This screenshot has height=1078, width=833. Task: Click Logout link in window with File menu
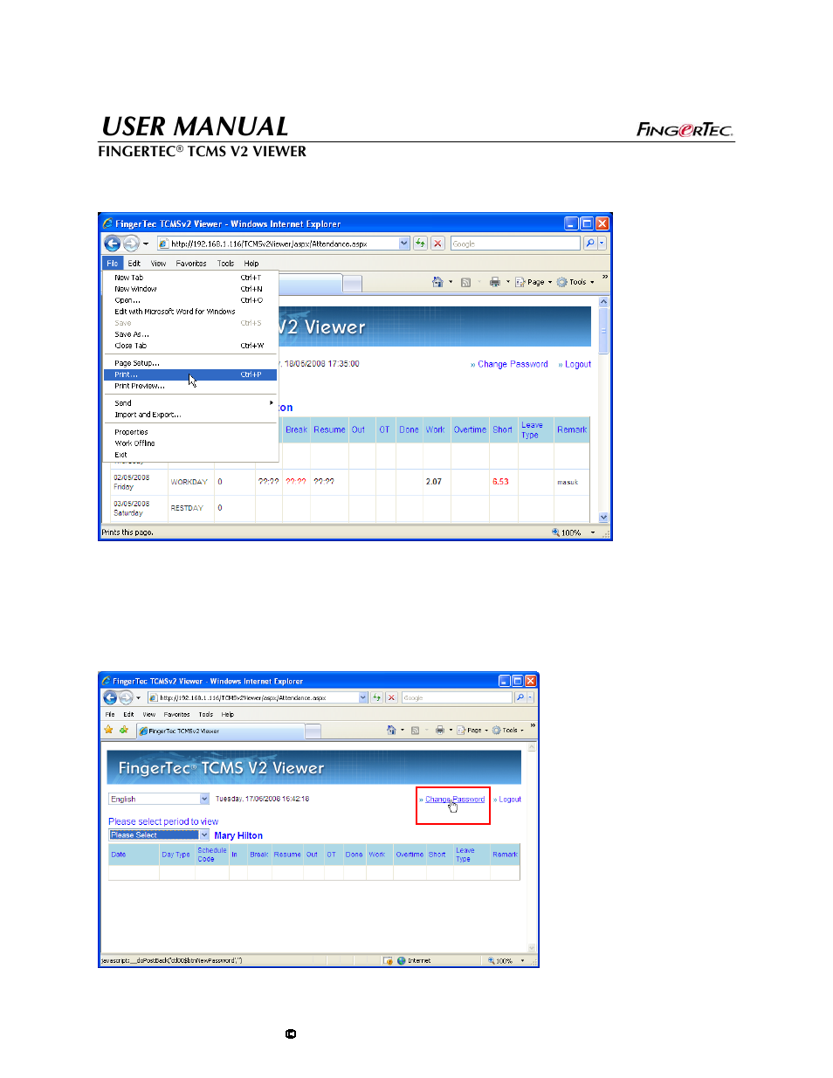click(578, 364)
